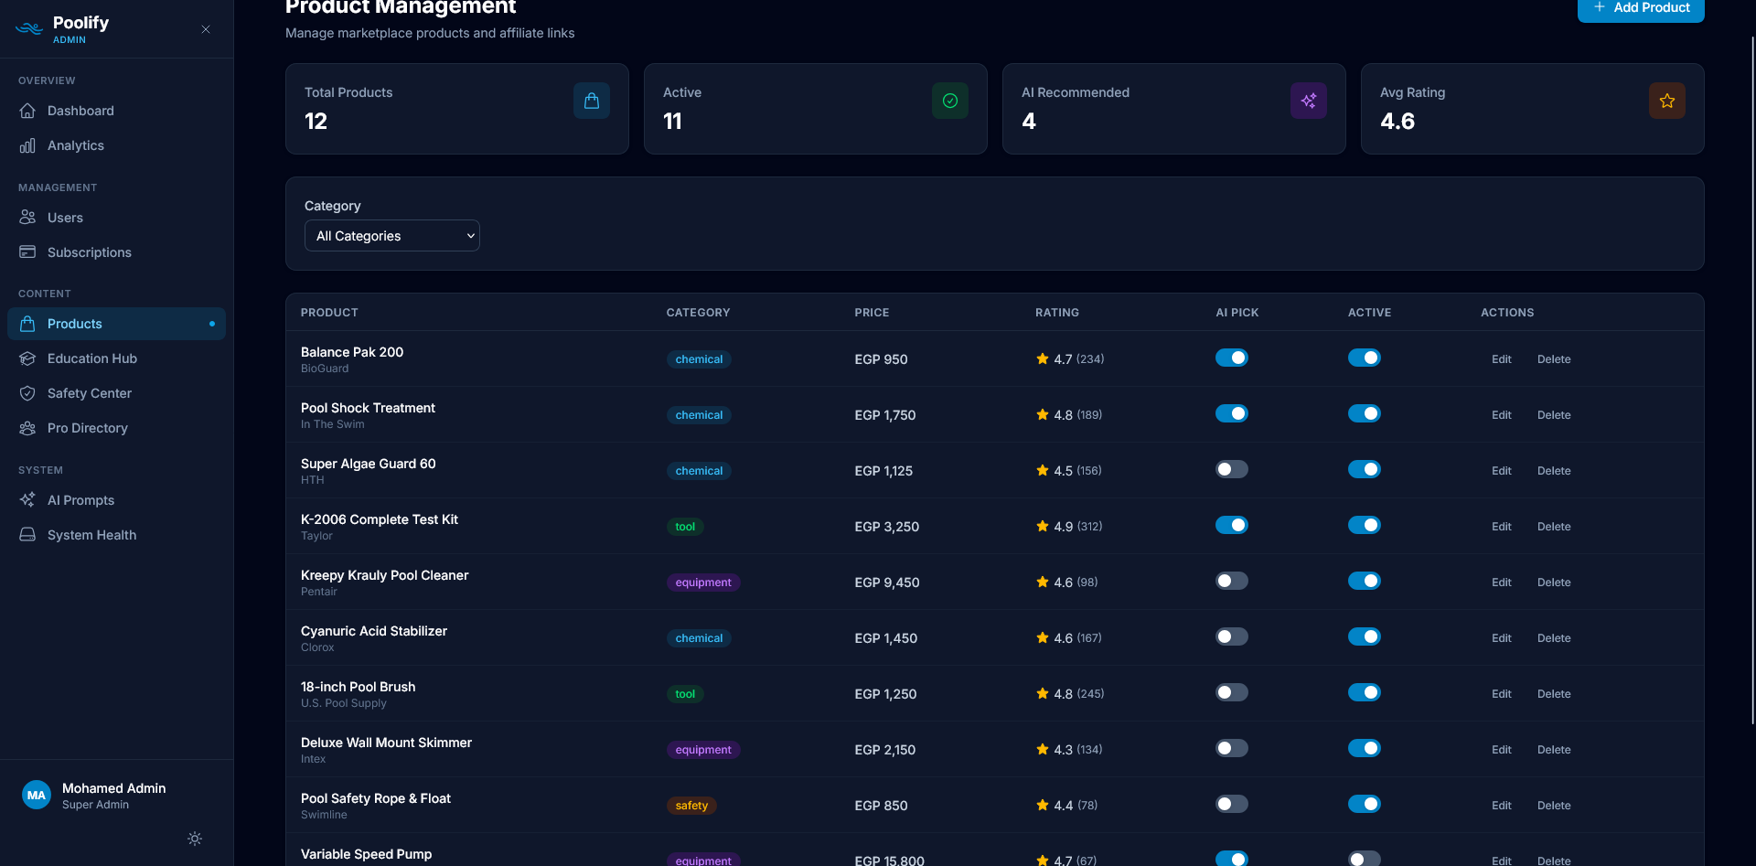Toggle Active switch for Pool Safety Rope & Float
Image resolution: width=1756 pixels, height=866 pixels.
click(x=1365, y=804)
